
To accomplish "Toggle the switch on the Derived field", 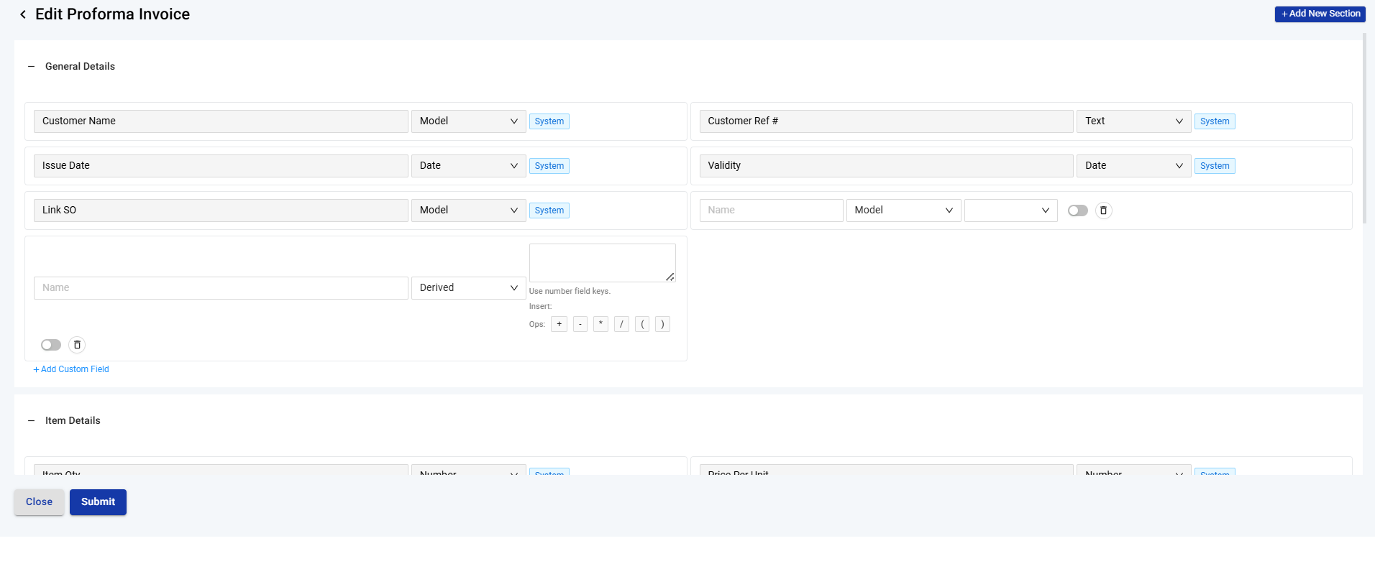I will [51, 345].
